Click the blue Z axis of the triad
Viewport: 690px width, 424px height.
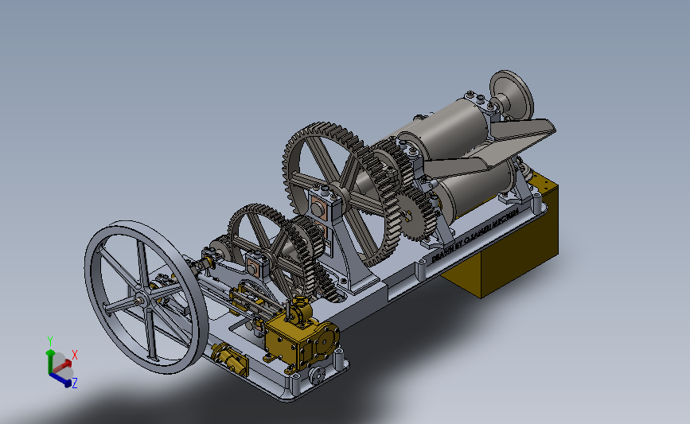pyautogui.click(x=60, y=379)
